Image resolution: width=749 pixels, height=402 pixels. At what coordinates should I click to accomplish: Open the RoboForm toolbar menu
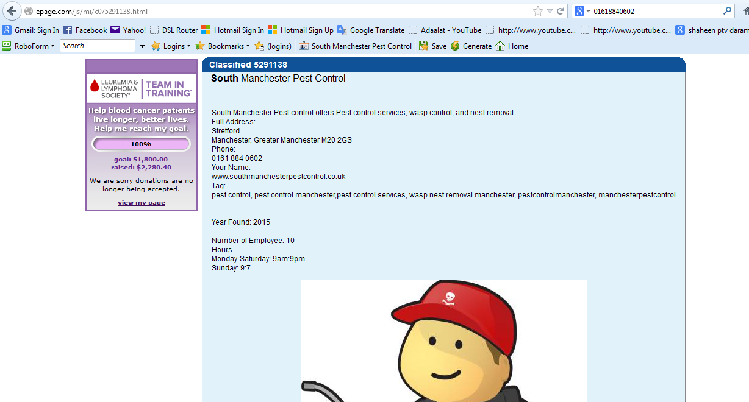29,46
